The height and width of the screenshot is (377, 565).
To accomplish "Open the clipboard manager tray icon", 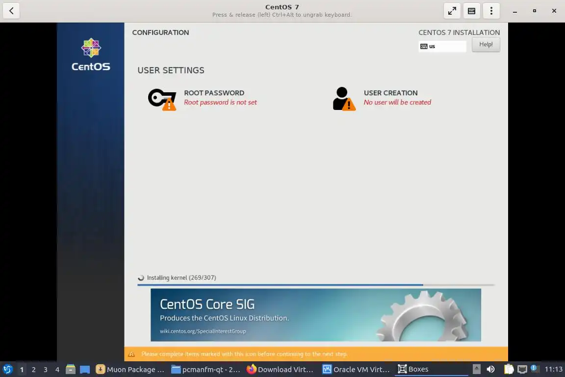I will (509, 369).
